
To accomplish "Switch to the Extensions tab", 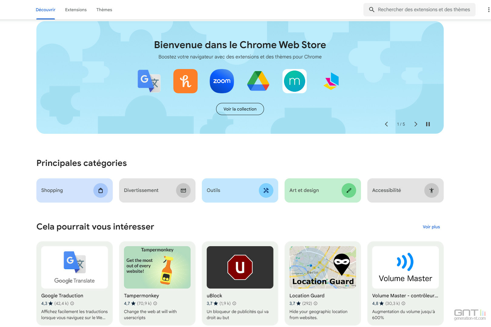I will (76, 10).
